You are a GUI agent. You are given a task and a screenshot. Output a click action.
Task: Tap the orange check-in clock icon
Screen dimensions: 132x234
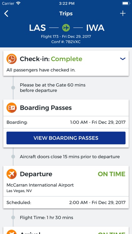pos(12,59)
